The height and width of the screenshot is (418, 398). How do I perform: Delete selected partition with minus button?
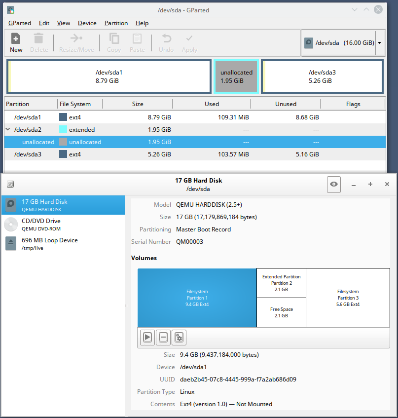coord(163,338)
